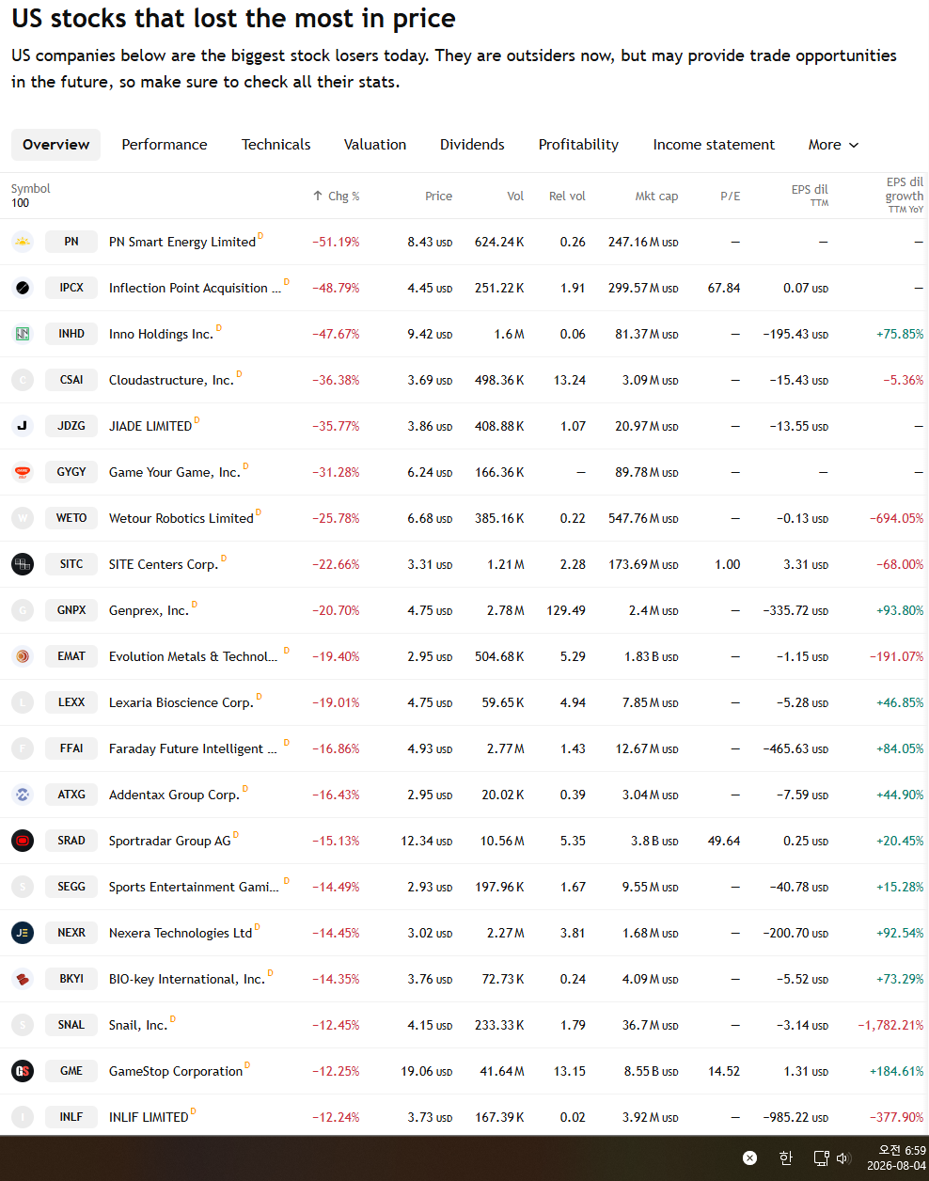Open the Dividends tab
Image resolution: width=929 pixels, height=1181 pixels.
pyautogui.click(x=472, y=145)
